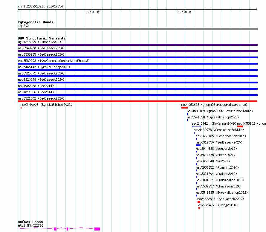Image resolution: width=266 pixels, height=232 pixels.
Task: Select nsv4437978 (GenomeinaBottle) label
Action: pos(219,130)
